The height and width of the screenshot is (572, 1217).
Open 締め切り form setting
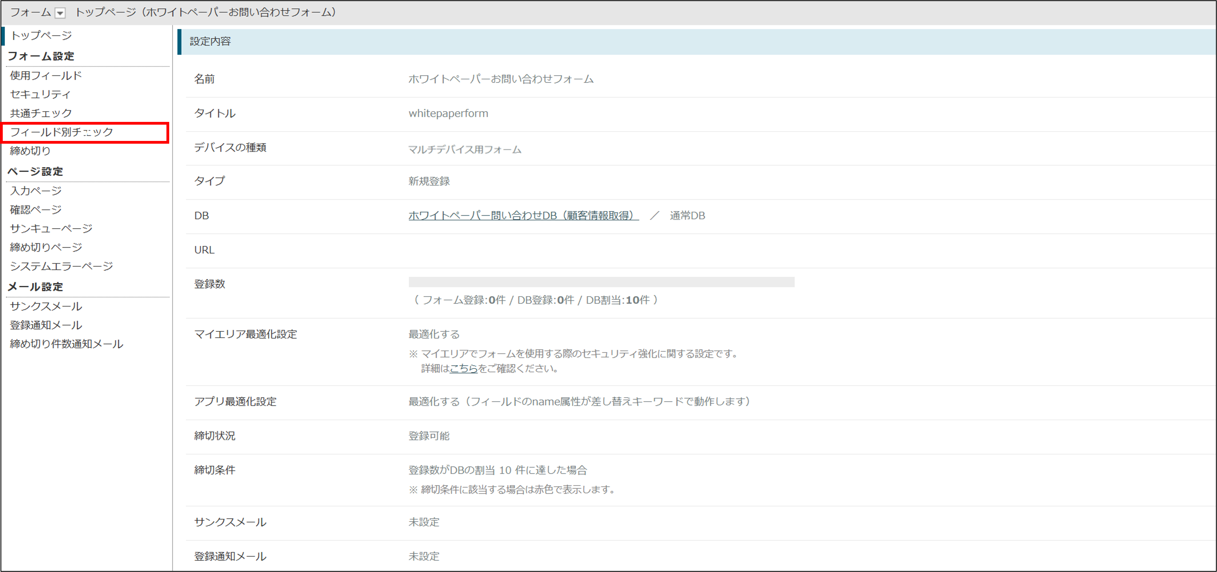tap(30, 151)
